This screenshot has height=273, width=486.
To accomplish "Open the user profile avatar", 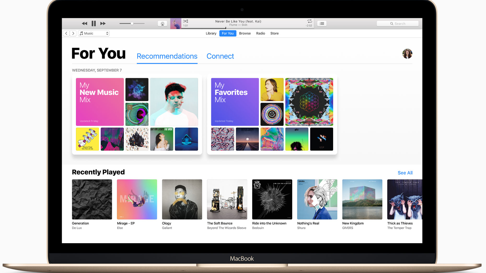I will pos(407,54).
